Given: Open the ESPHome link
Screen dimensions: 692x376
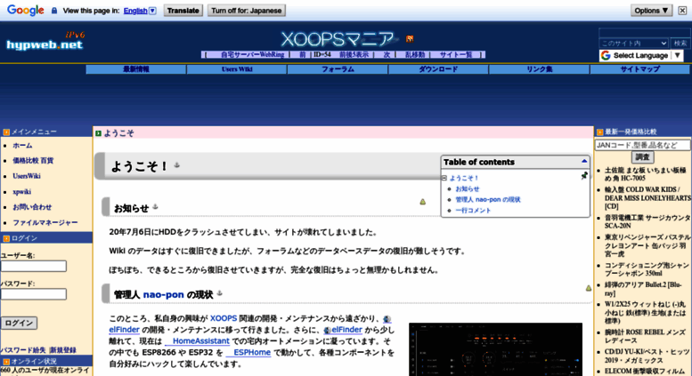Looking at the screenshot, I should [x=248, y=352].
